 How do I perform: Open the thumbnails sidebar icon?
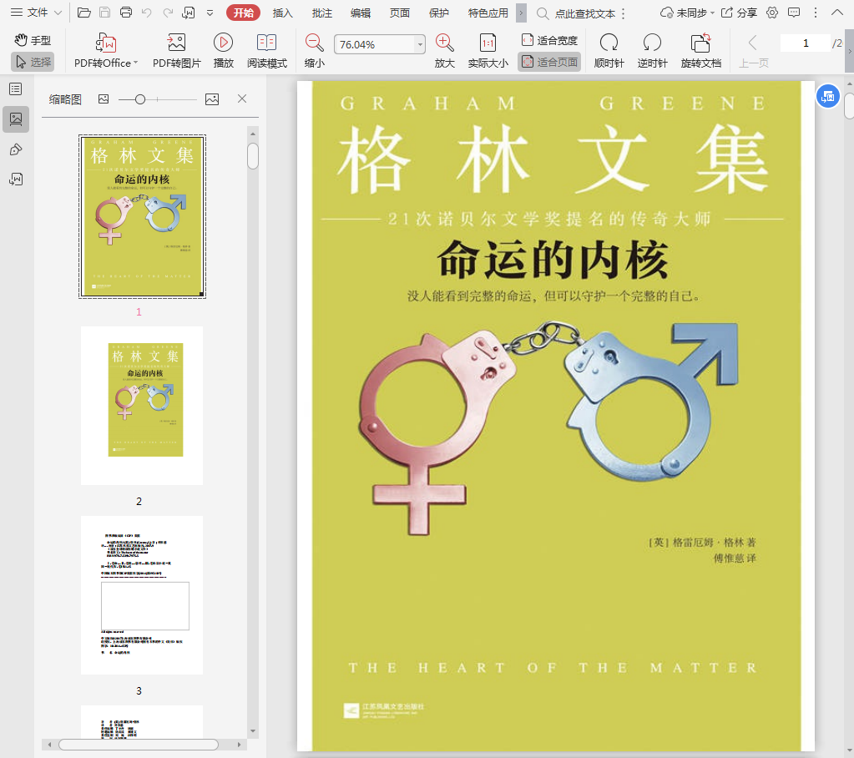coord(16,119)
